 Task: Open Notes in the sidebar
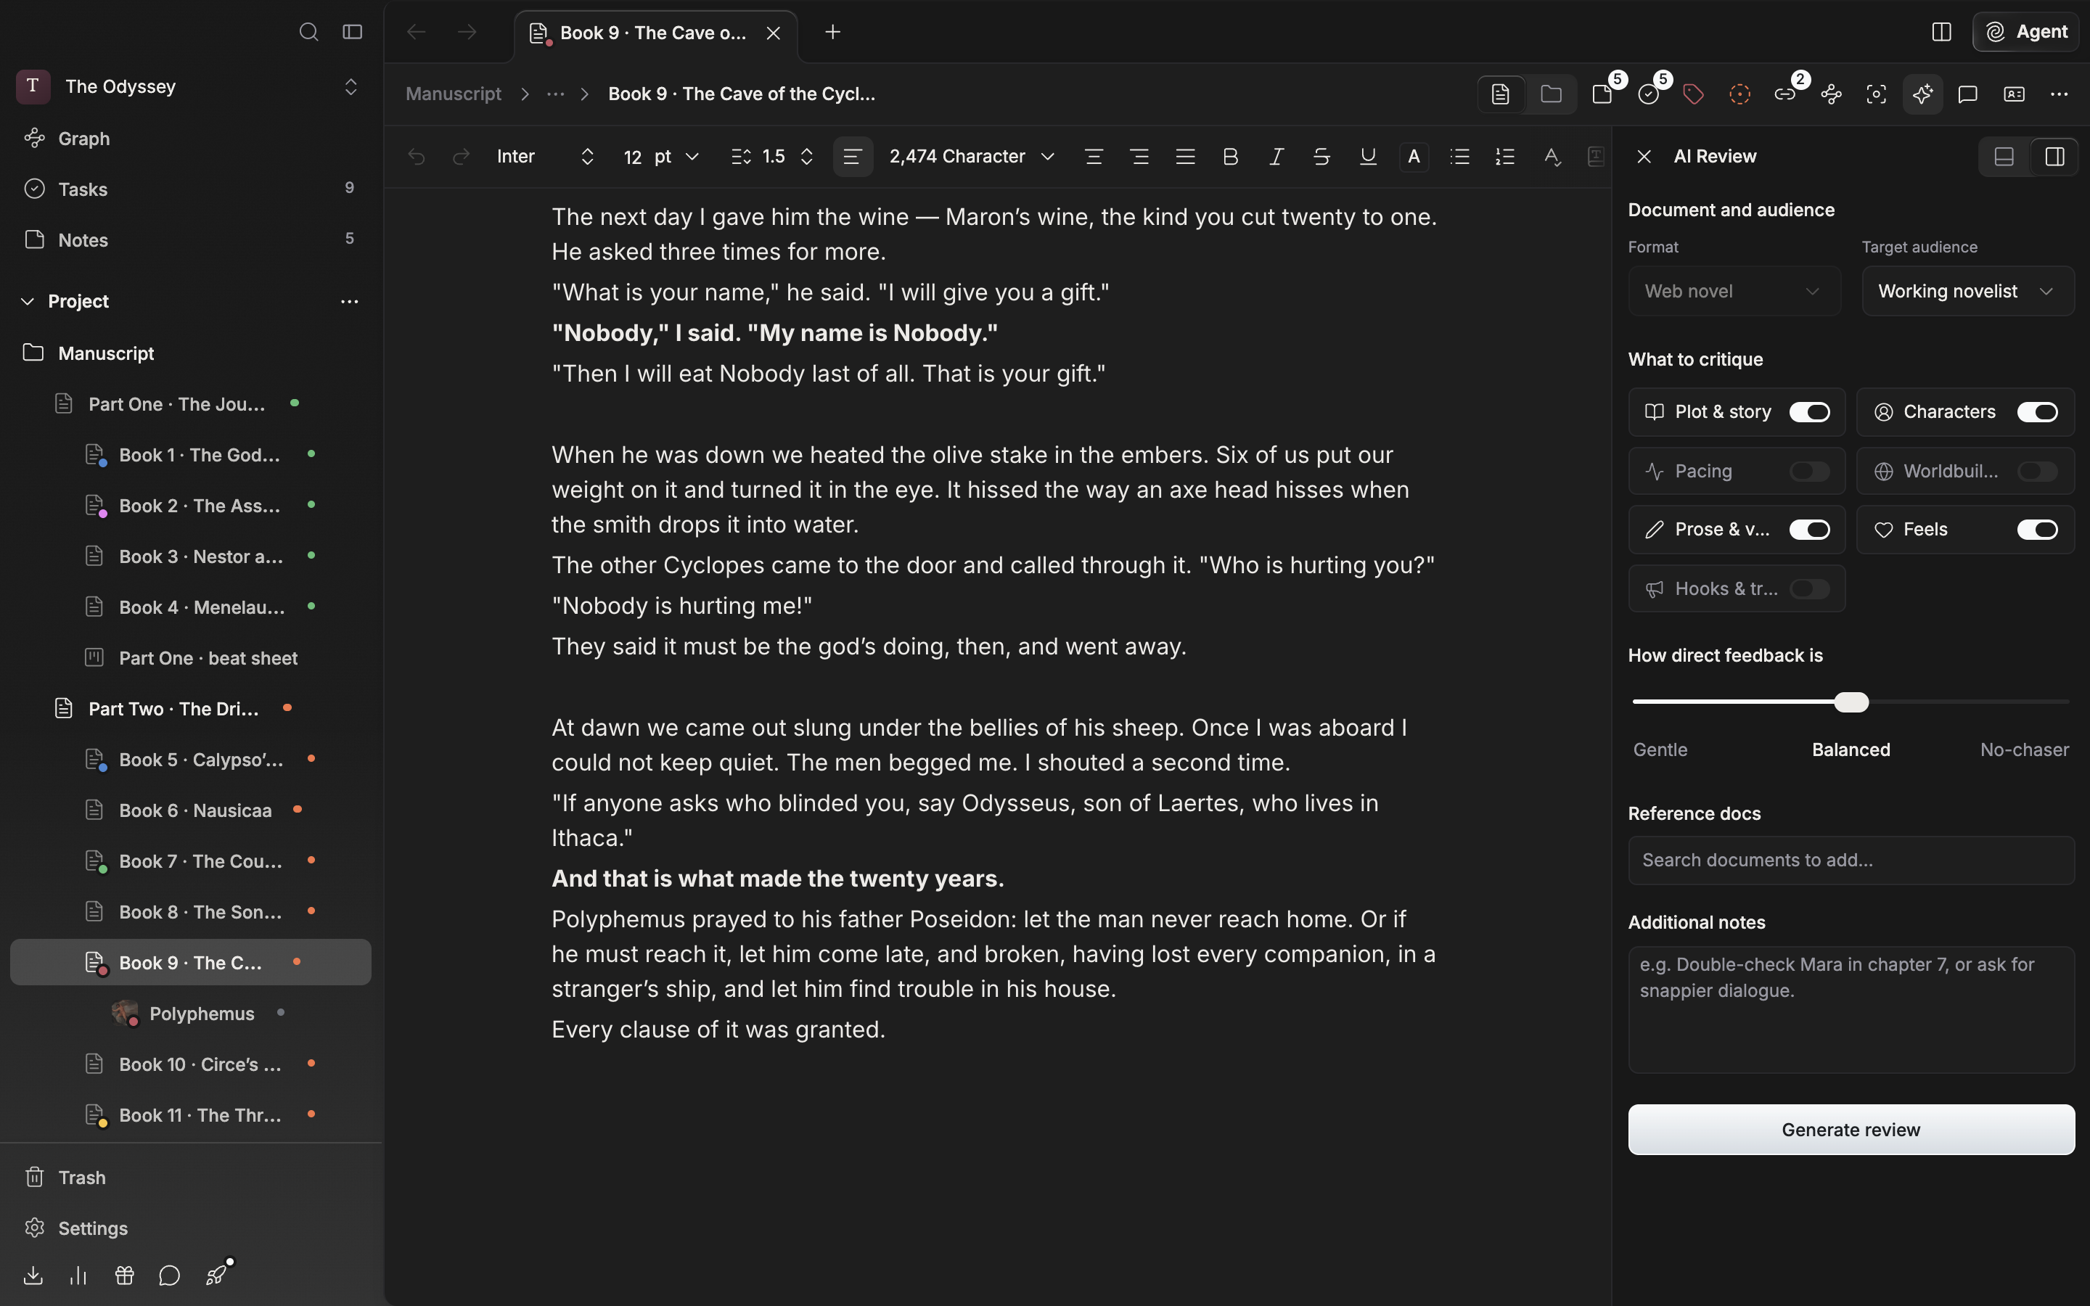click(x=190, y=240)
